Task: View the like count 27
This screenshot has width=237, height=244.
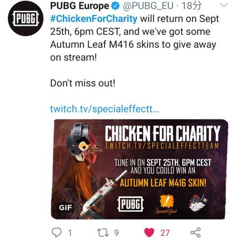Action: pyautogui.click(x=165, y=233)
